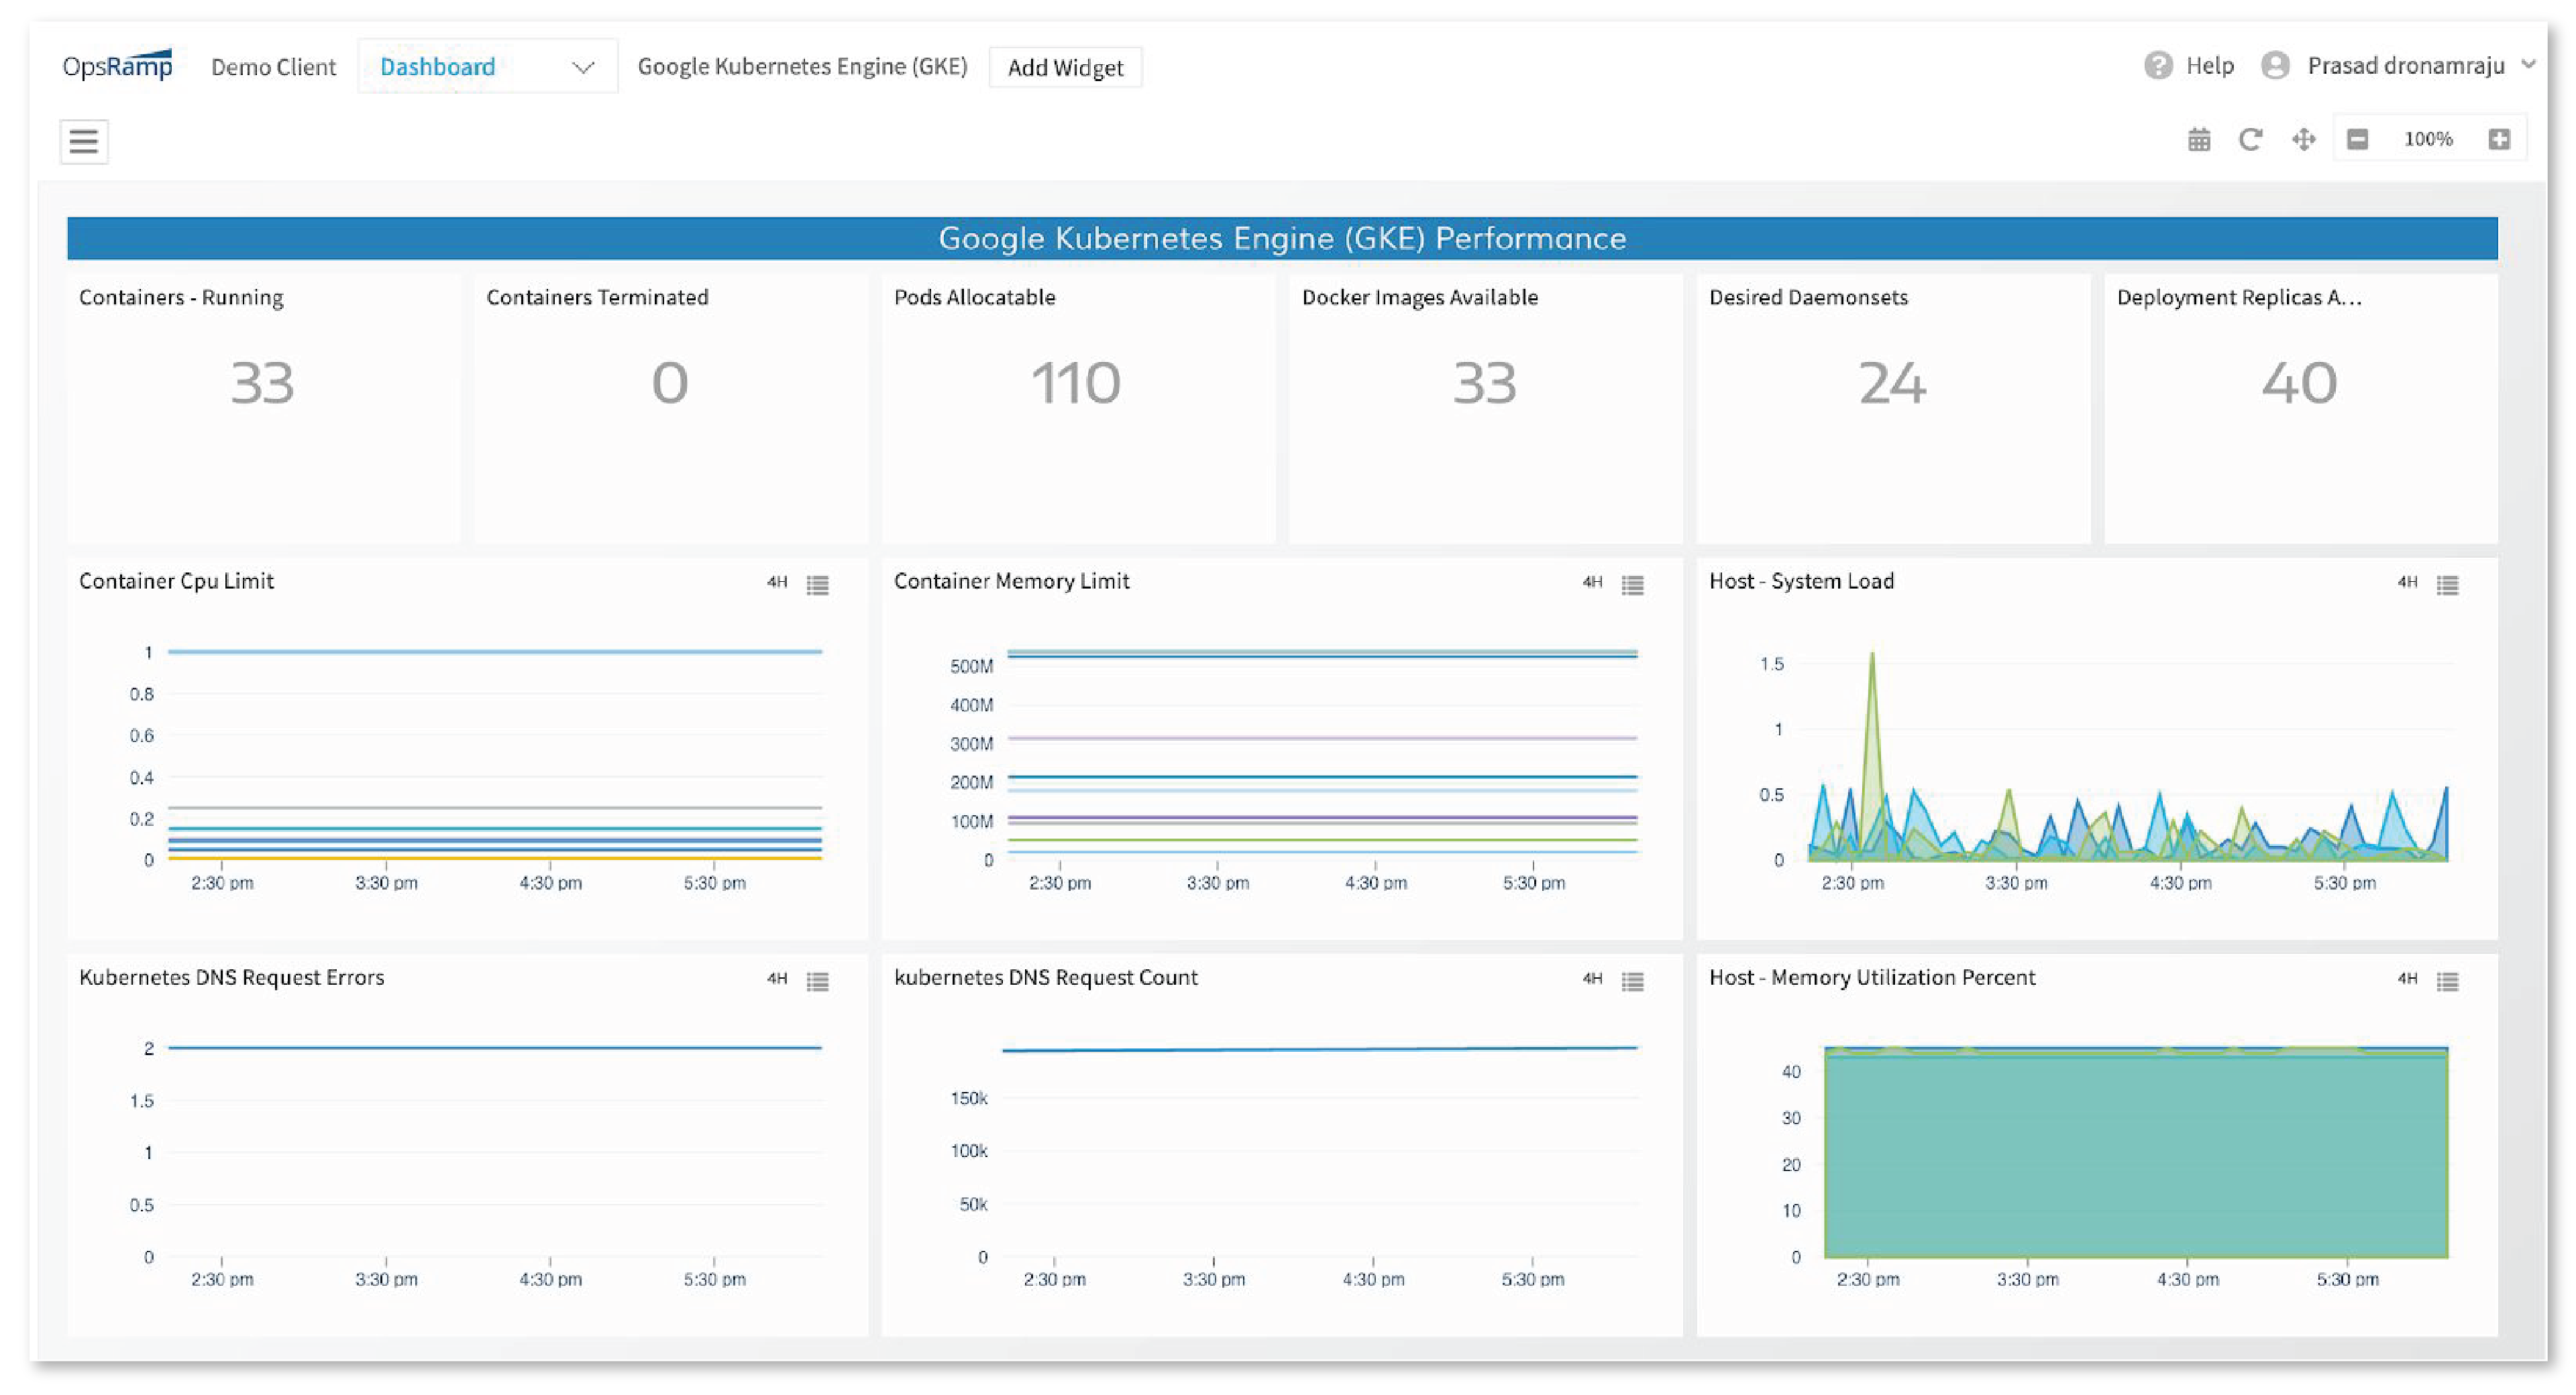This screenshot has height=1395, width=2576.
Task: Select the Demo Client menu item
Action: (x=273, y=66)
